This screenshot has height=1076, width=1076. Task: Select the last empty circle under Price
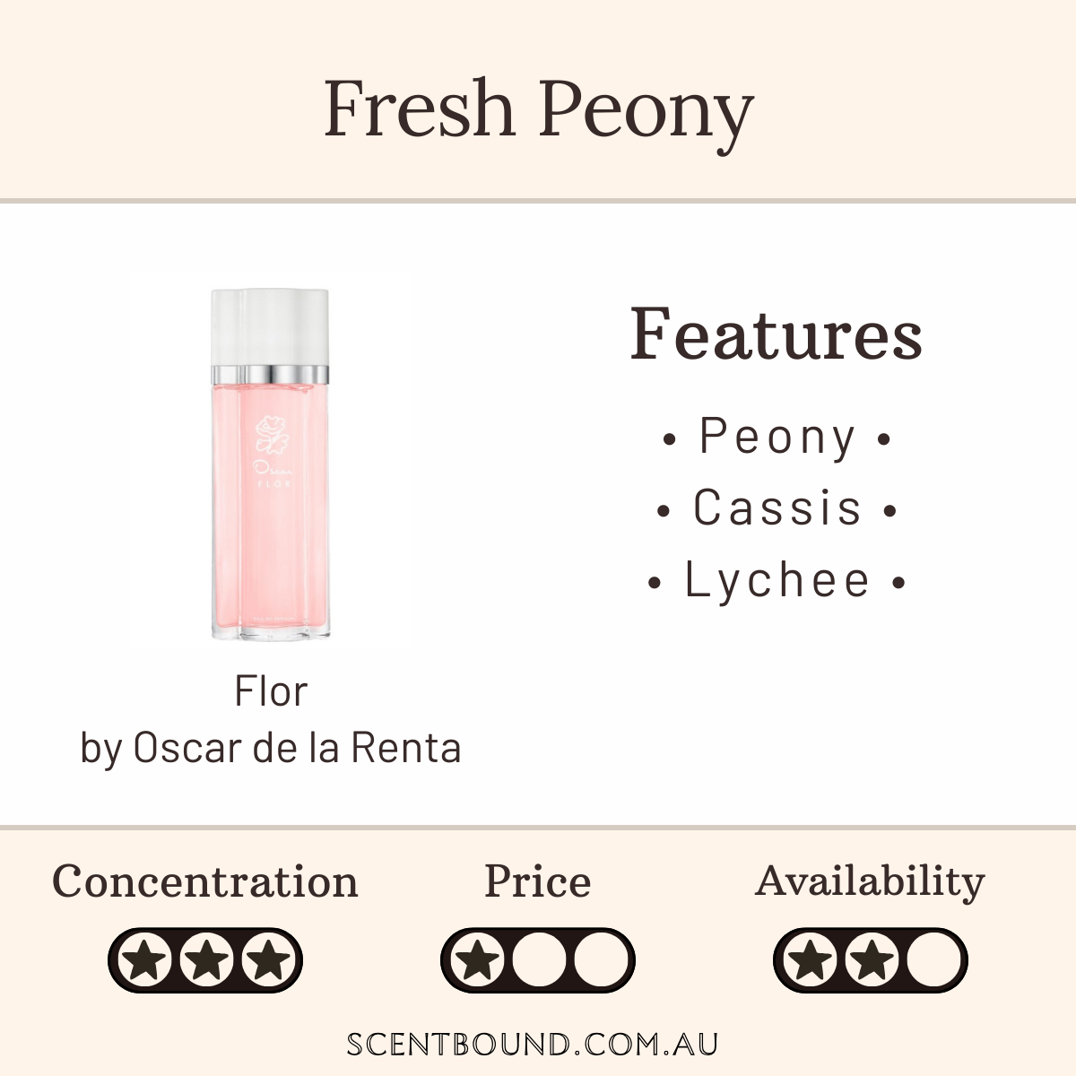pos(598,961)
